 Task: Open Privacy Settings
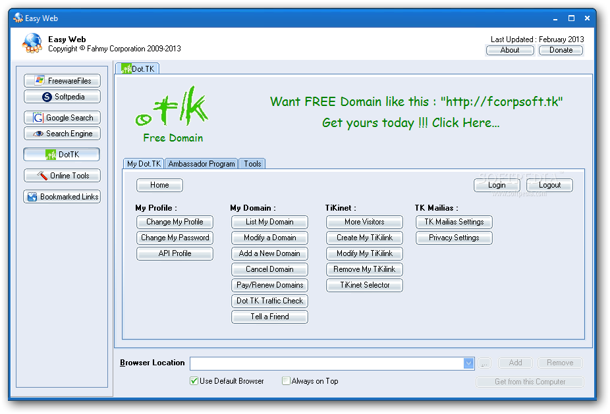[454, 238]
